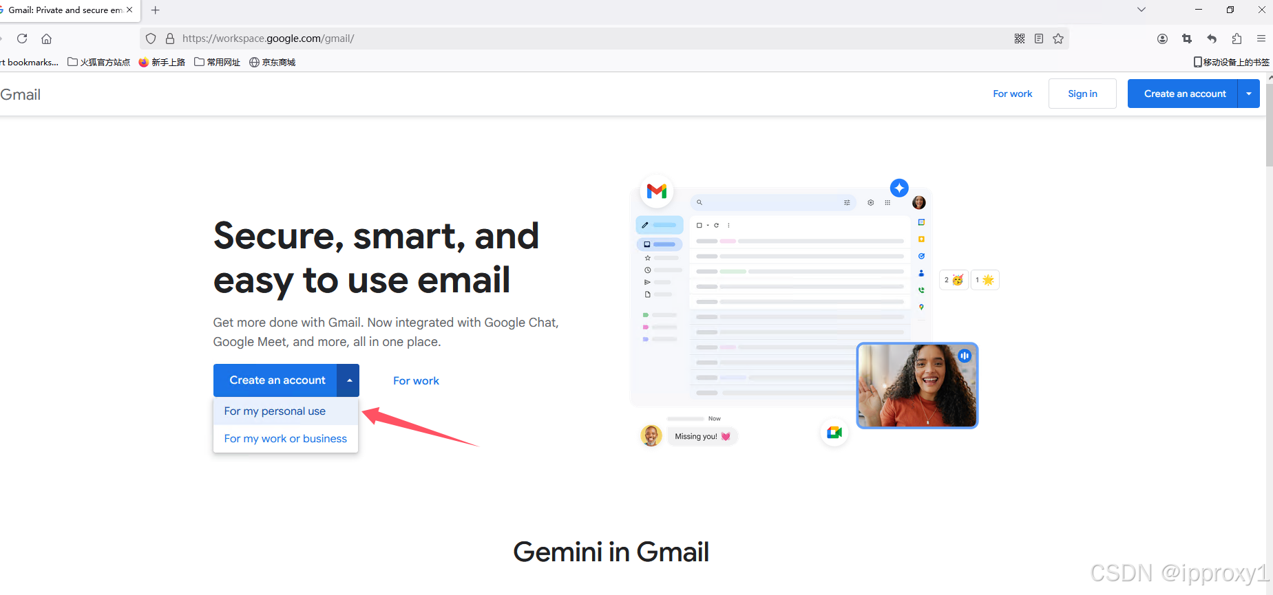Viewport: 1273px width, 595px height.
Task: Close the Gmail tab
Action: click(129, 10)
